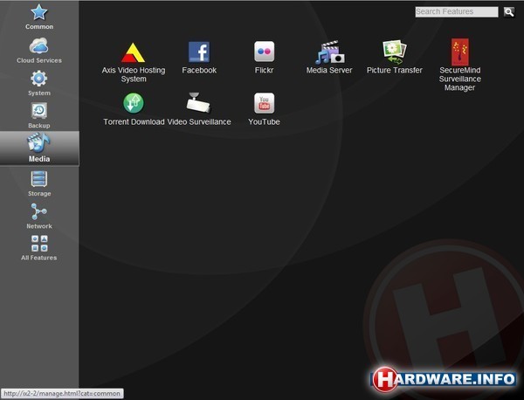524x400 pixels.
Task: Click the Backup sidebar label
Action: click(x=39, y=126)
